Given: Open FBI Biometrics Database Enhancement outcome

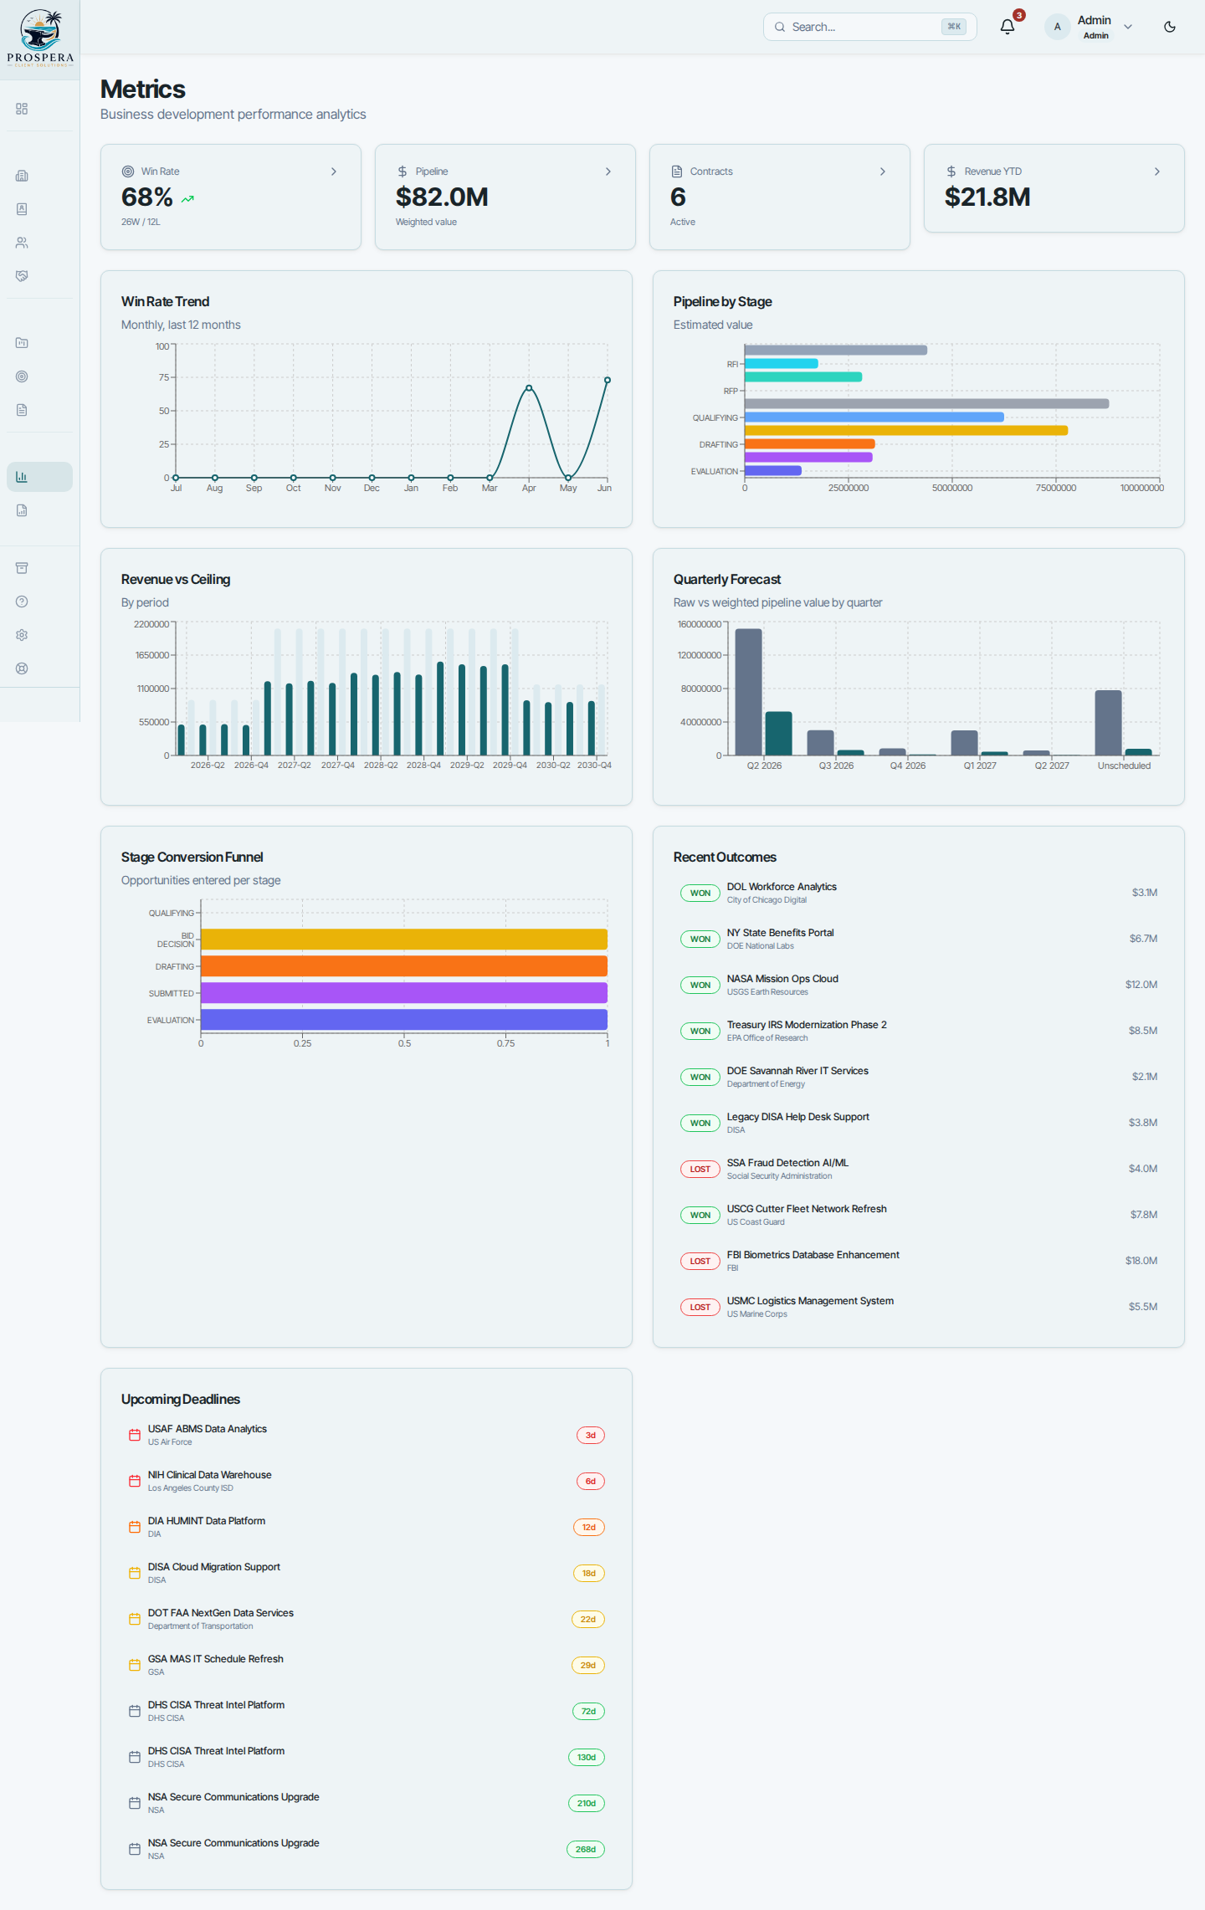Looking at the screenshot, I should 919,1261.
